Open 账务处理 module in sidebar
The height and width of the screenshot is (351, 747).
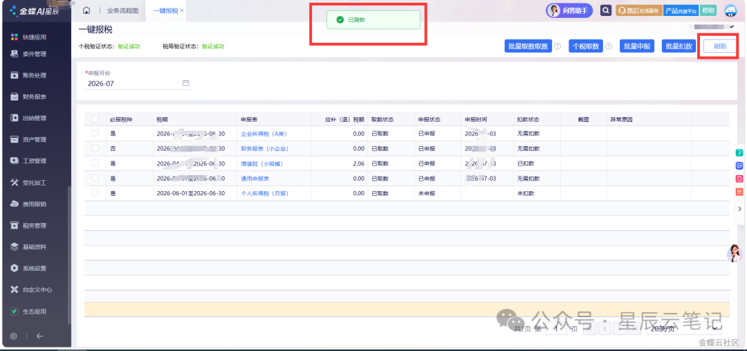tap(28, 75)
